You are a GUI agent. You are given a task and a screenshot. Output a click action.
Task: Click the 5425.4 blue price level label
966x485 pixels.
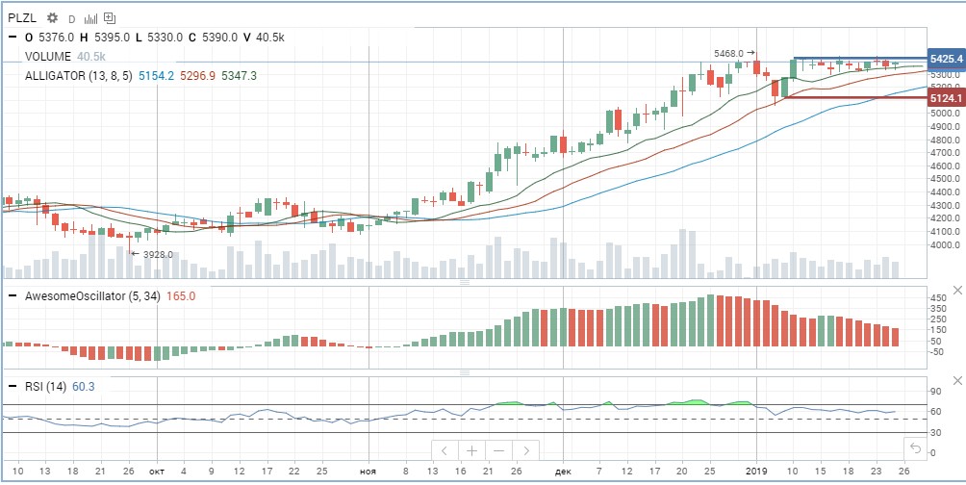(x=946, y=59)
